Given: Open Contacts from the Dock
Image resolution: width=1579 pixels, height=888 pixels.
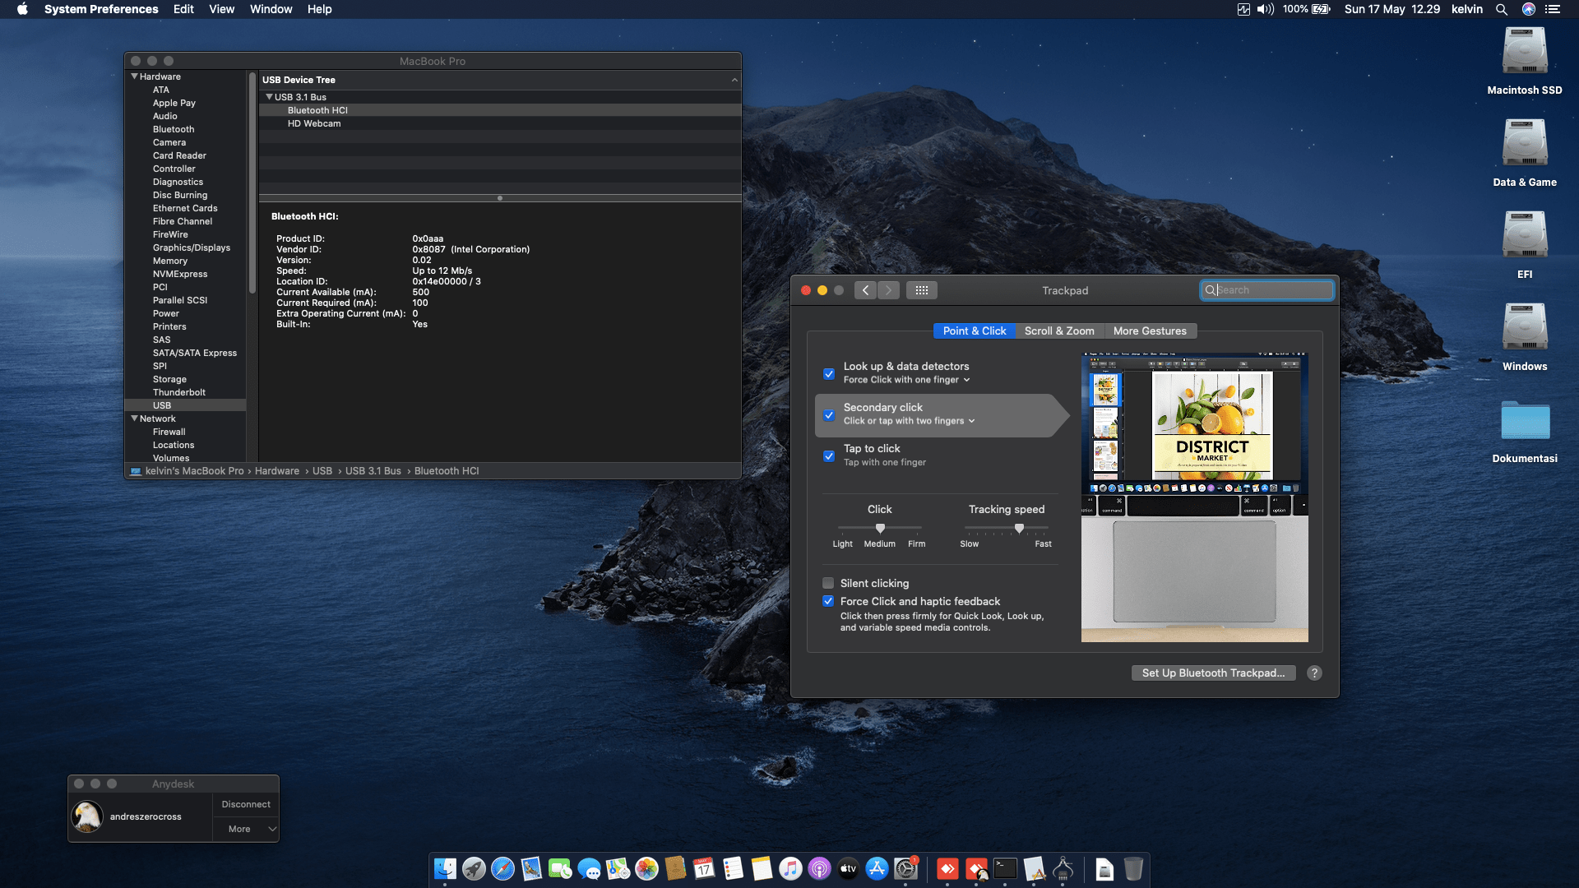Looking at the screenshot, I should [x=675, y=868].
